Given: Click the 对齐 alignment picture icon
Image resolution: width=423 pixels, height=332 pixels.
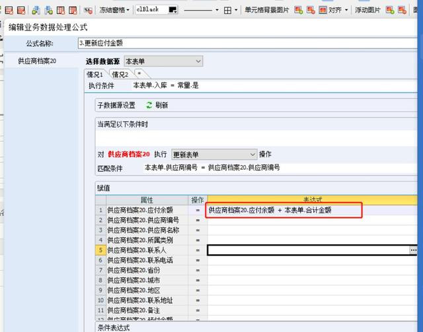Looking at the screenshot, I should click(x=323, y=11).
